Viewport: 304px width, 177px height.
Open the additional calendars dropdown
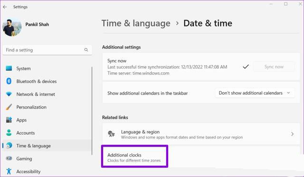[x=255, y=93]
